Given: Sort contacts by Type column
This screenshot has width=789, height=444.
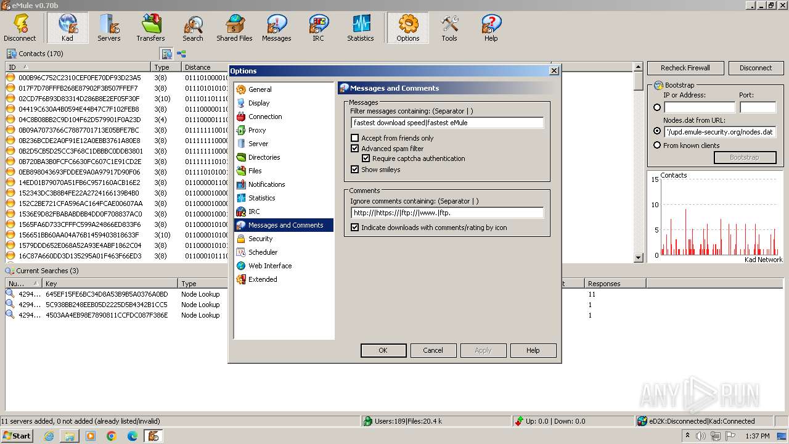Looking at the screenshot, I should pyautogui.click(x=166, y=67).
